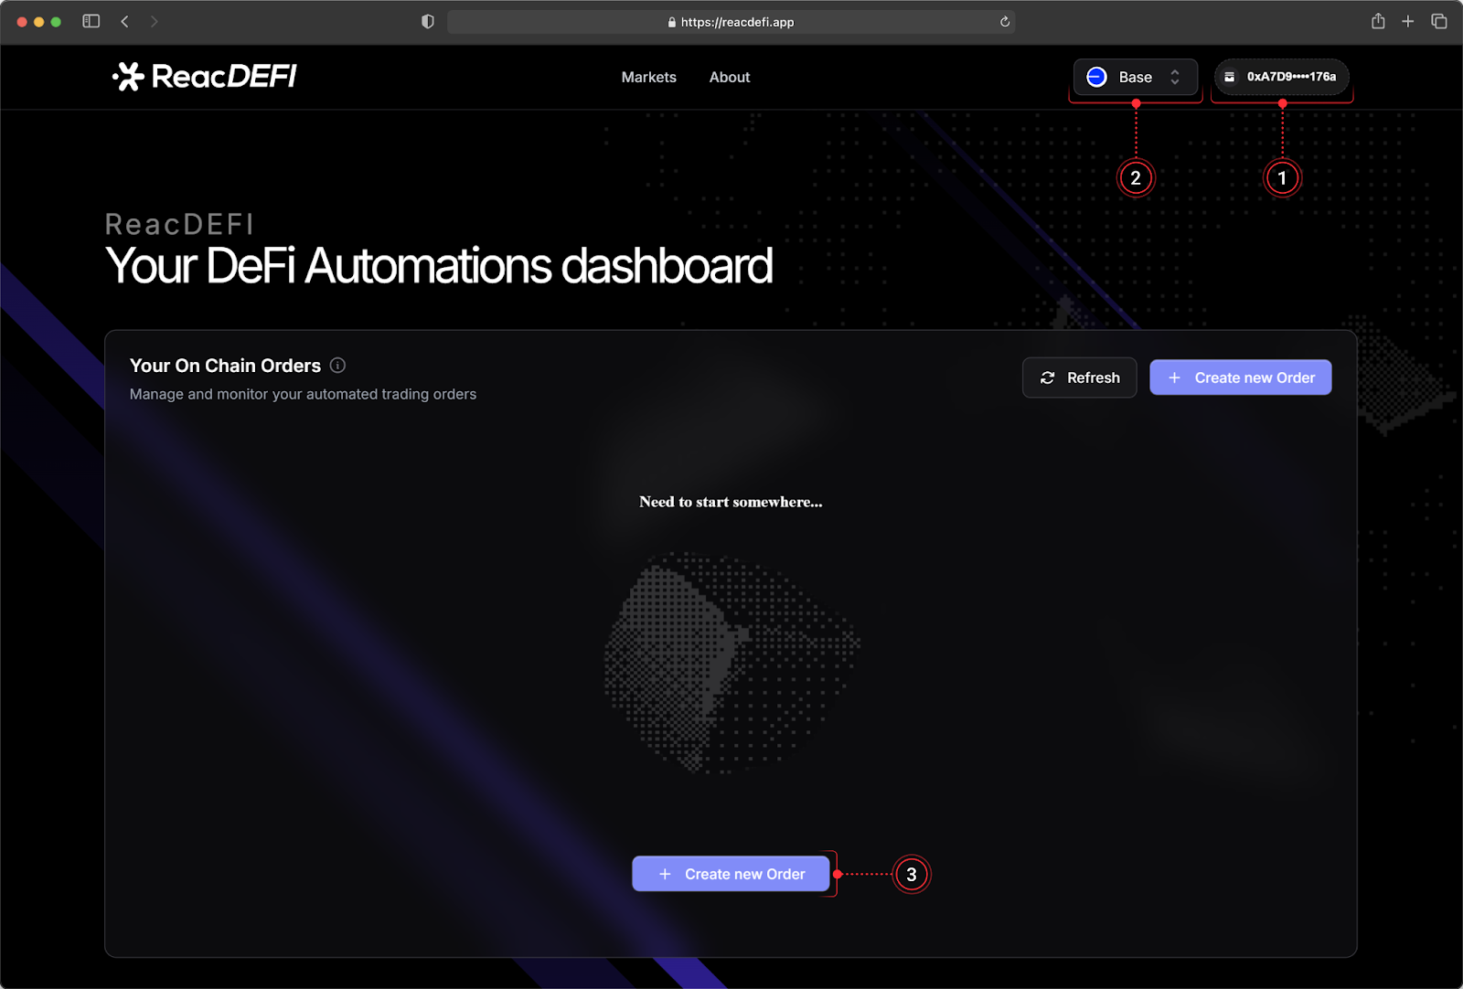Click the reacdefi.app address bar

(x=731, y=22)
